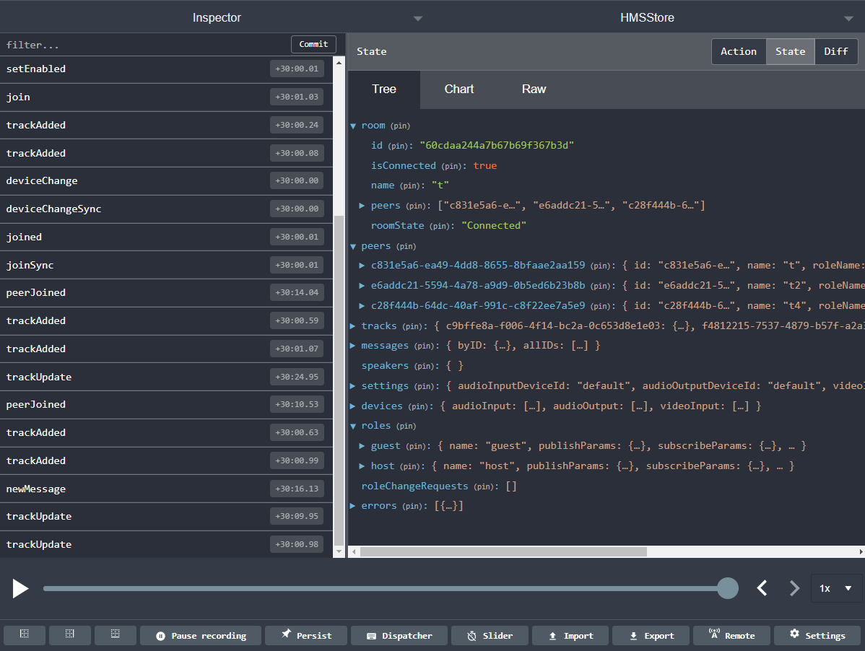Click the Commit button
Viewport: 865px width, 651px height.
pyautogui.click(x=313, y=44)
